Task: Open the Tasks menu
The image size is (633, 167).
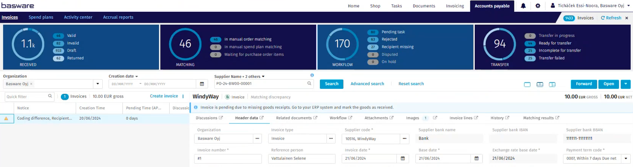Action: (x=396, y=6)
